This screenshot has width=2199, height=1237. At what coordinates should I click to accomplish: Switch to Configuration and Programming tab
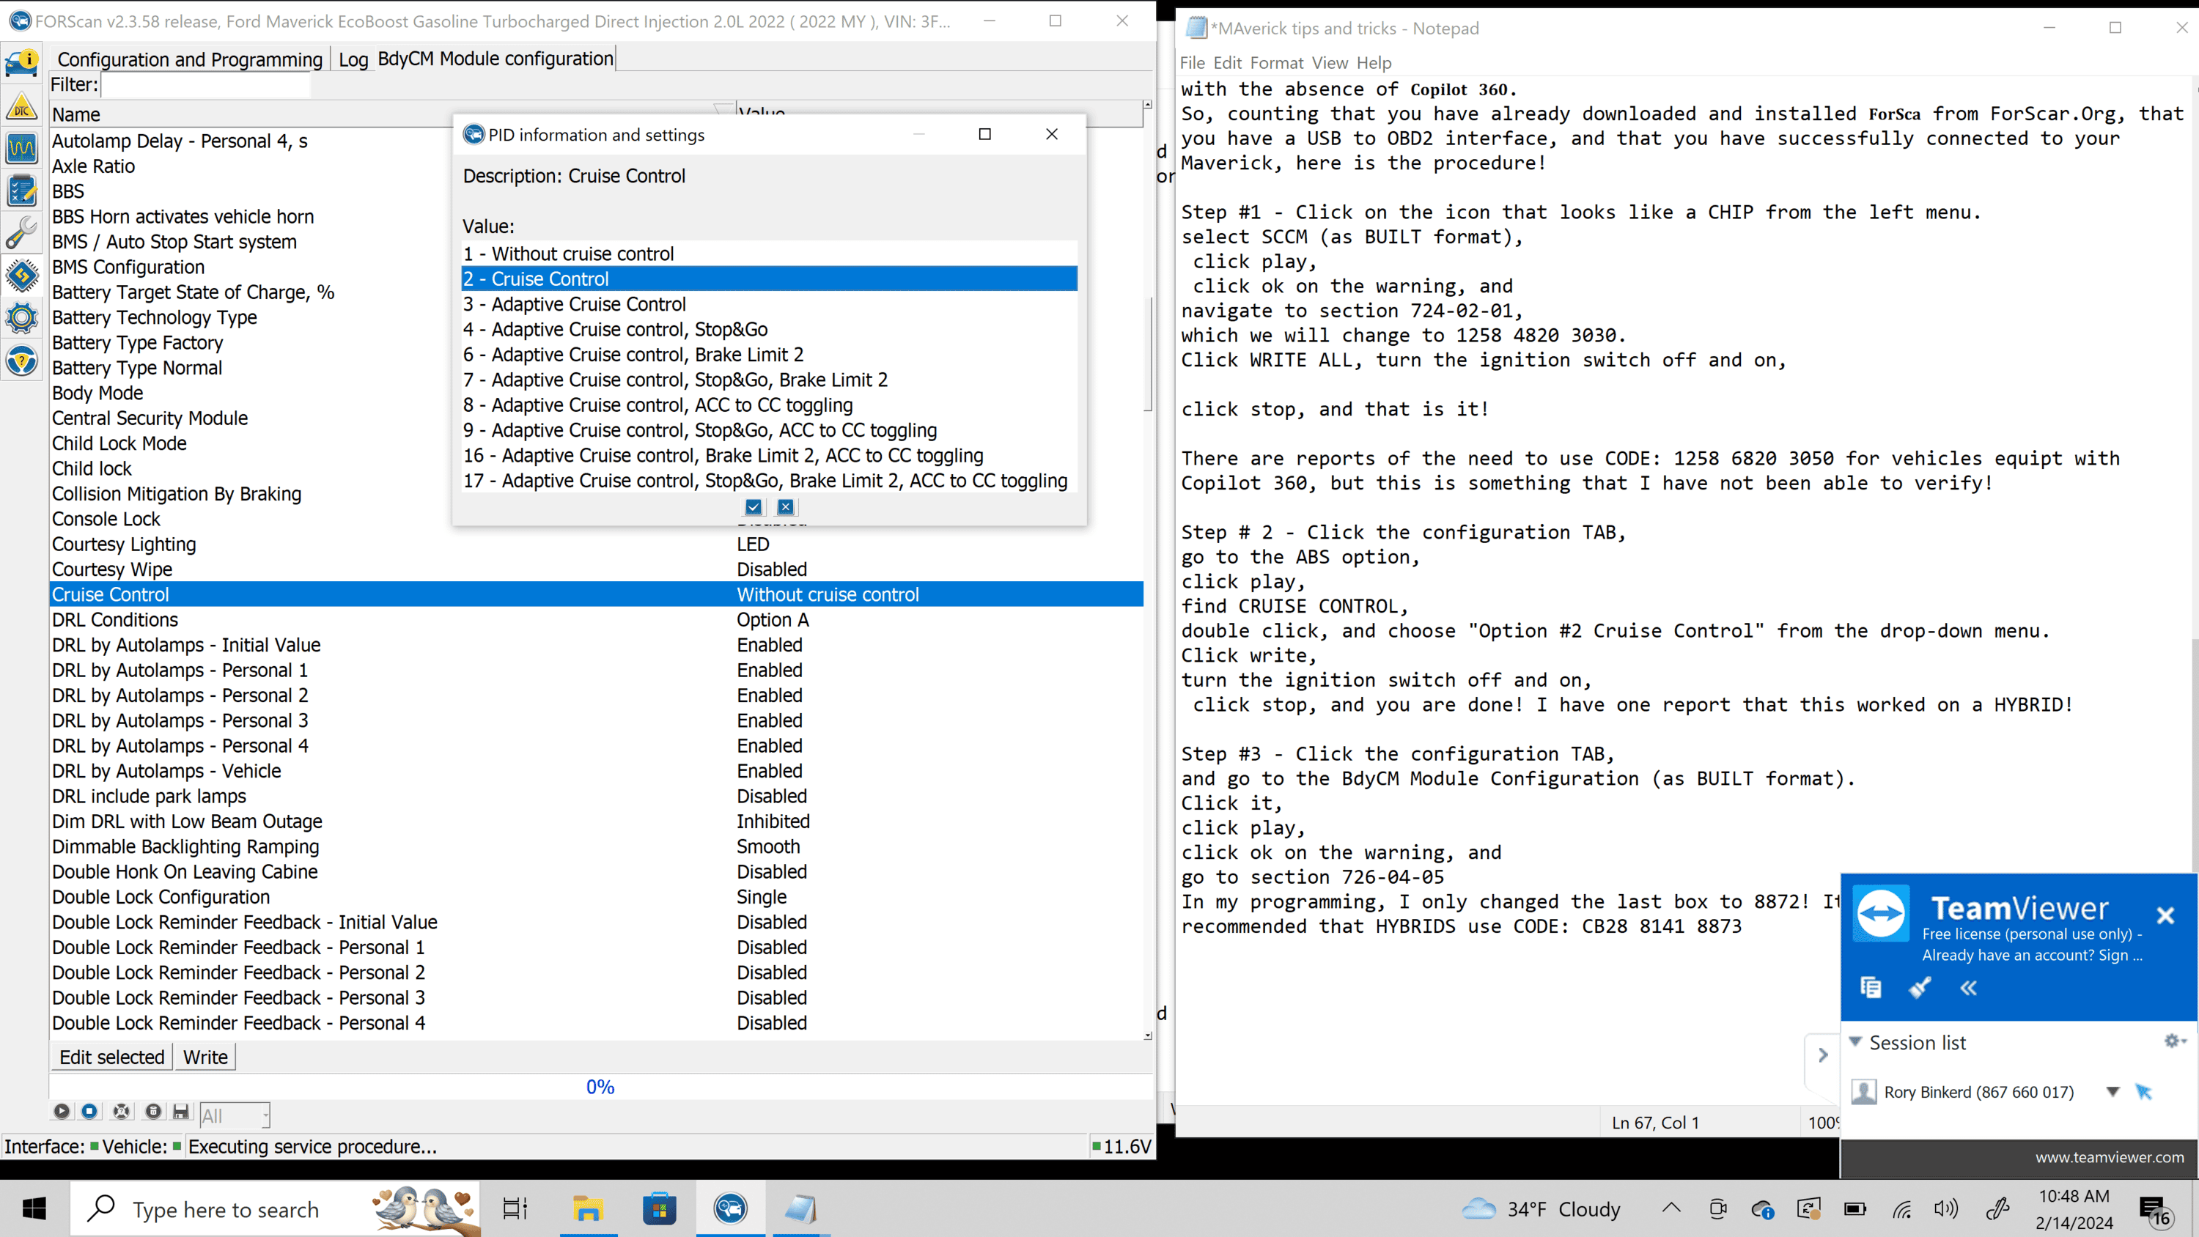point(190,59)
